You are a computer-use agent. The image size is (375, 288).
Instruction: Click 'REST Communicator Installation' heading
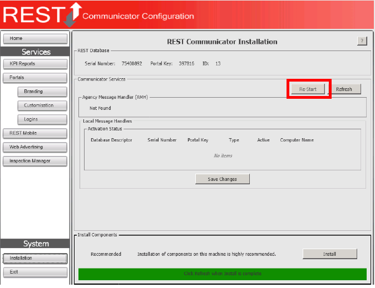pos(222,42)
